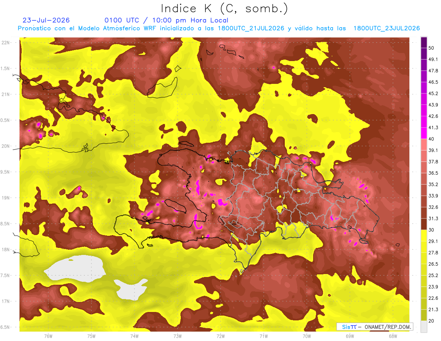The image size is (441, 341).
Task: Click the "37.8" color scale label
Action: (x=433, y=161)
